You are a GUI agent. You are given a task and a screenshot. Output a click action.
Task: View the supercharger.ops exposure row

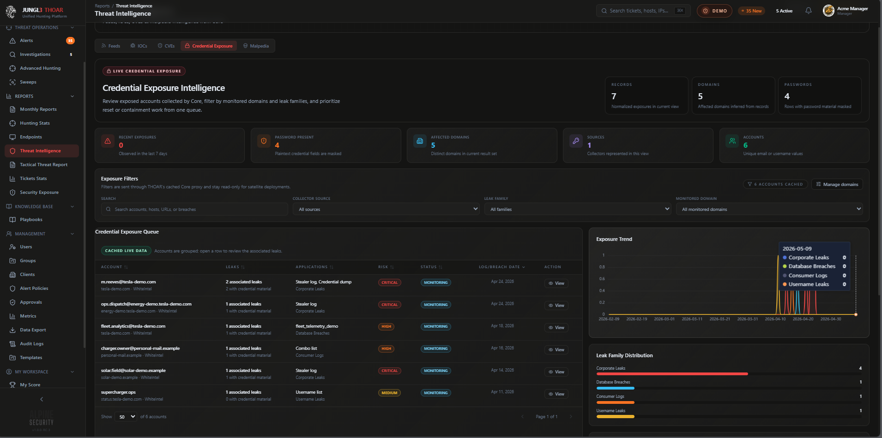click(x=556, y=394)
